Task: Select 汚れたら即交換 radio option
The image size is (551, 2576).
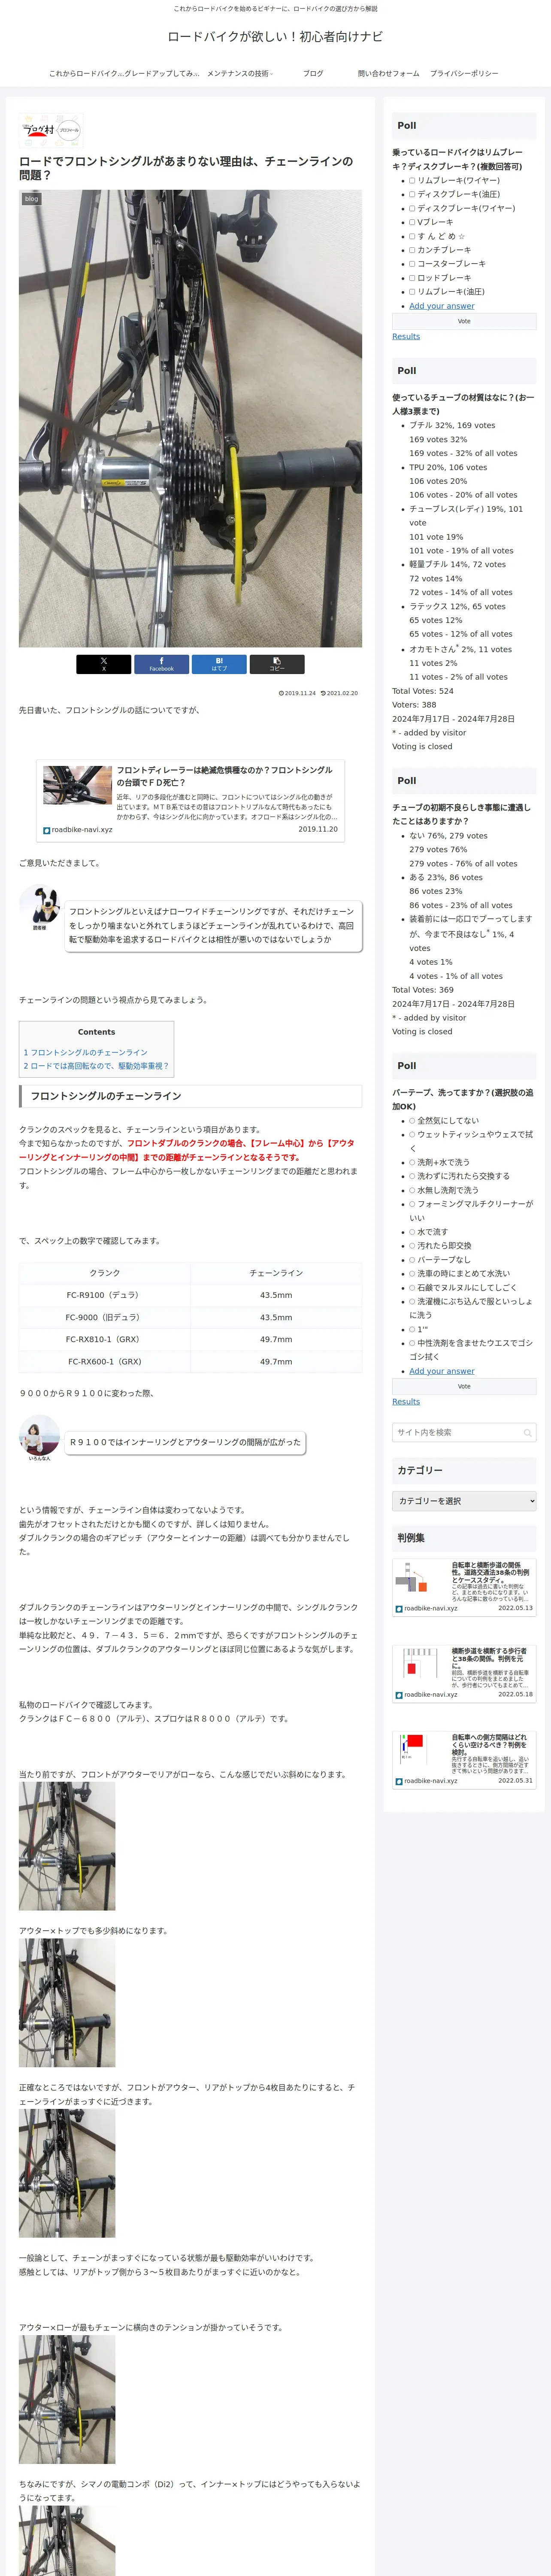Action: [412, 1246]
